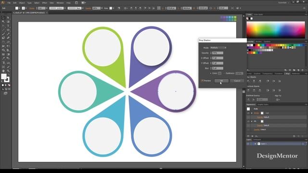
Task: Toggle visibility of Layer 1
Action: [x=248, y=144]
